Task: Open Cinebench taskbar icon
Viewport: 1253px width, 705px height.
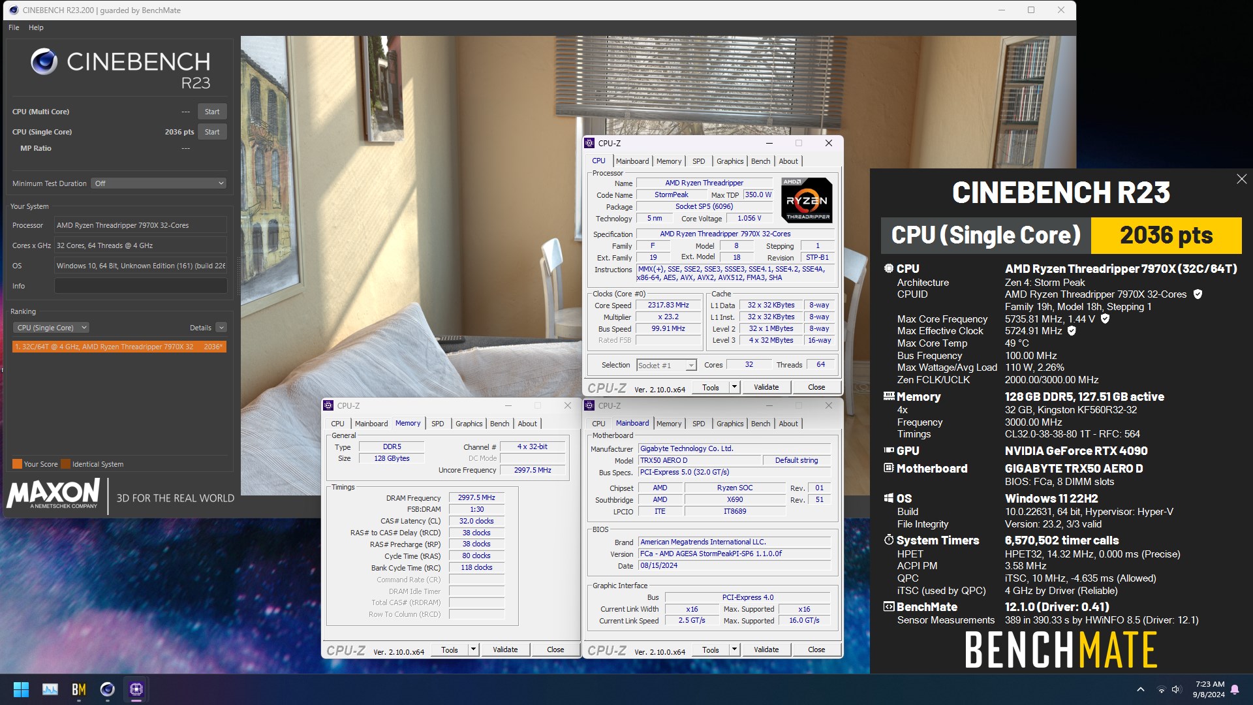Action: pyautogui.click(x=108, y=689)
